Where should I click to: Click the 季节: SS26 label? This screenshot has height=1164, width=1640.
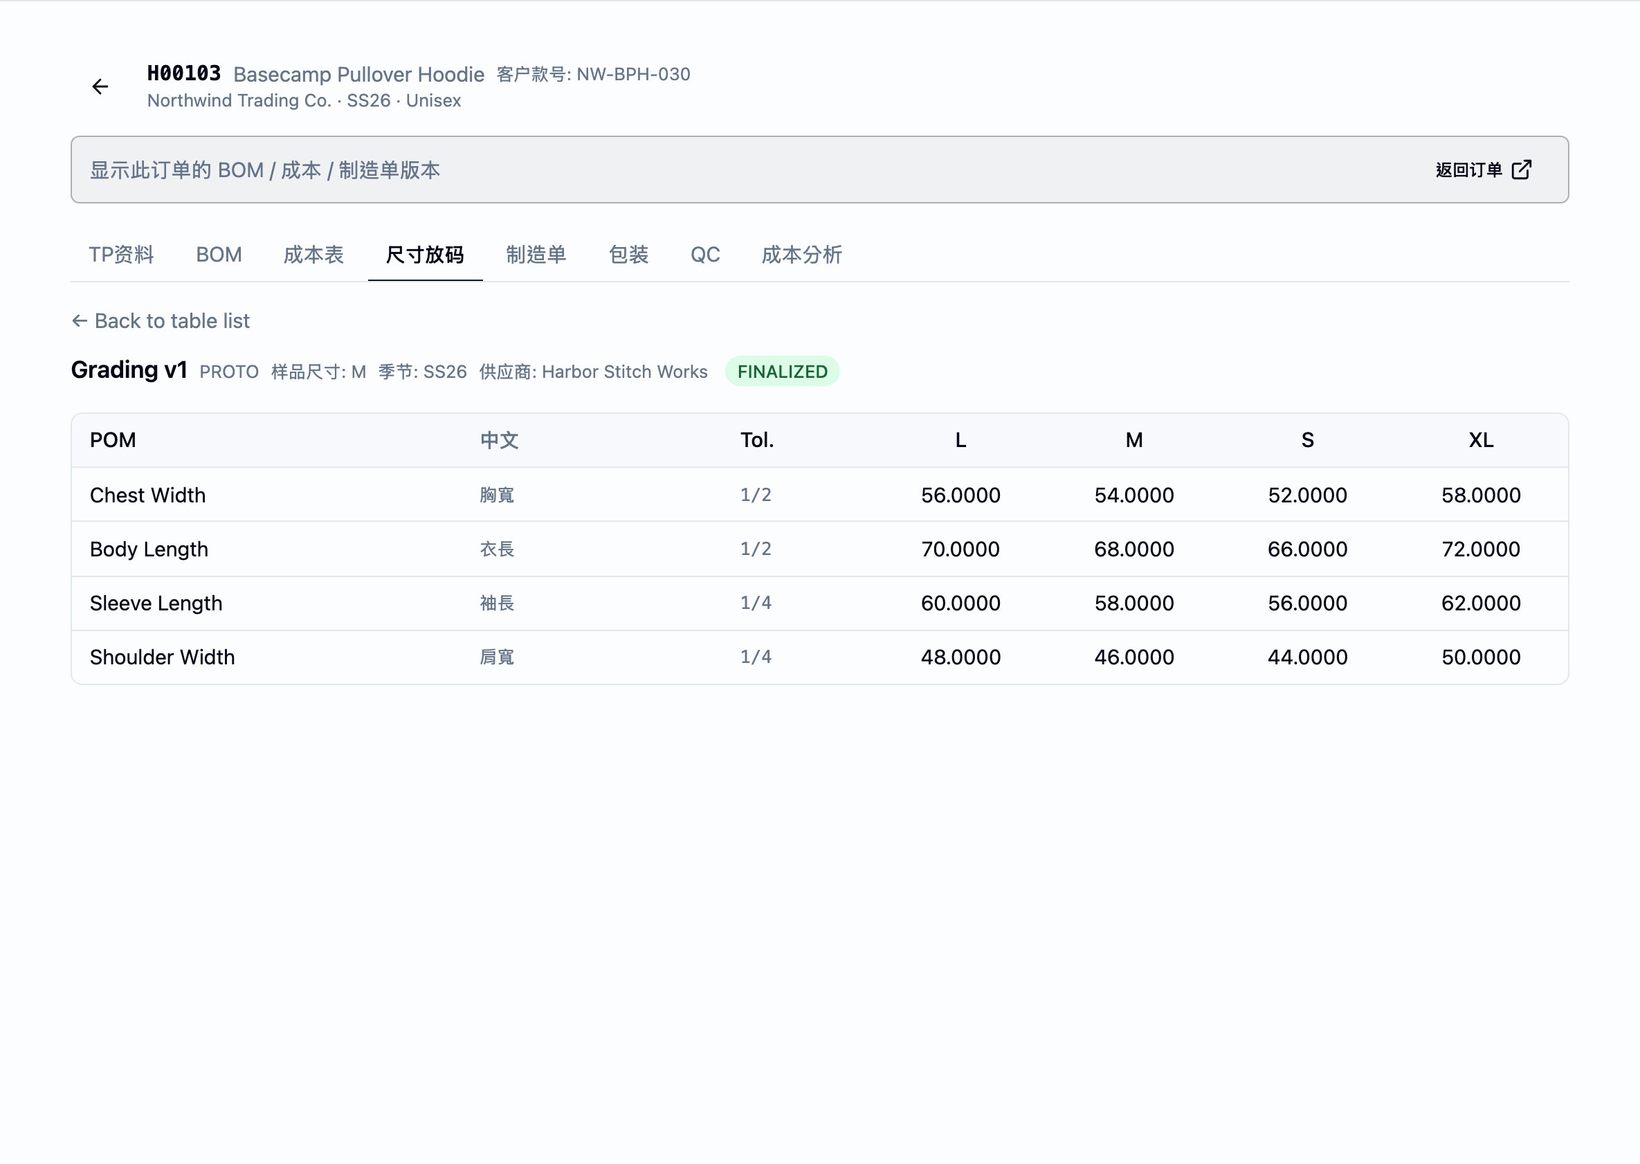(422, 372)
